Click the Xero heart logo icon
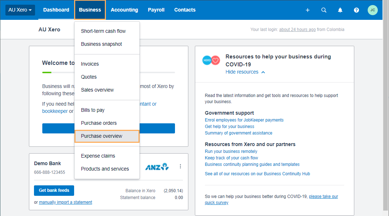Image resolution: width=389 pixels, height=216 pixels. (x=211, y=60)
